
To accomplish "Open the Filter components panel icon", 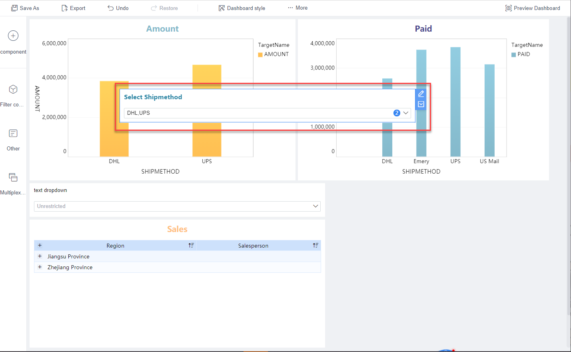I will coord(13,89).
